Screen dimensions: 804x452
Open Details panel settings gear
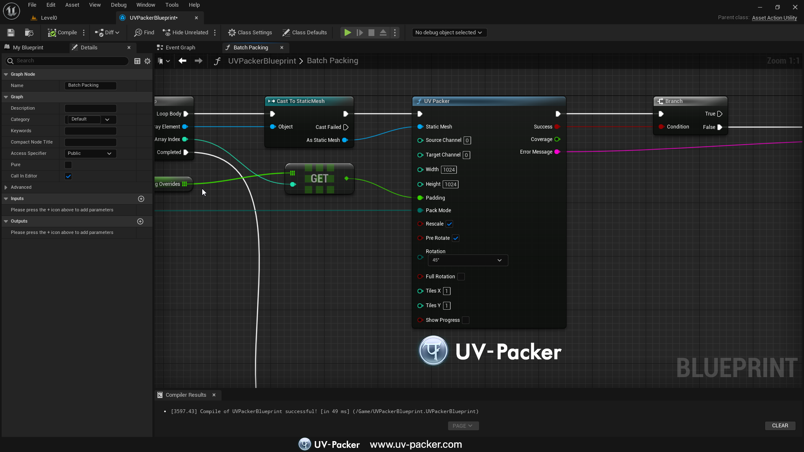[x=147, y=61]
